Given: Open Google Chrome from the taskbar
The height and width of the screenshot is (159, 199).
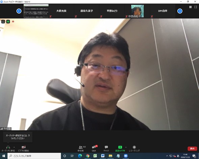Looking at the screenshot, I should [88, 156].
